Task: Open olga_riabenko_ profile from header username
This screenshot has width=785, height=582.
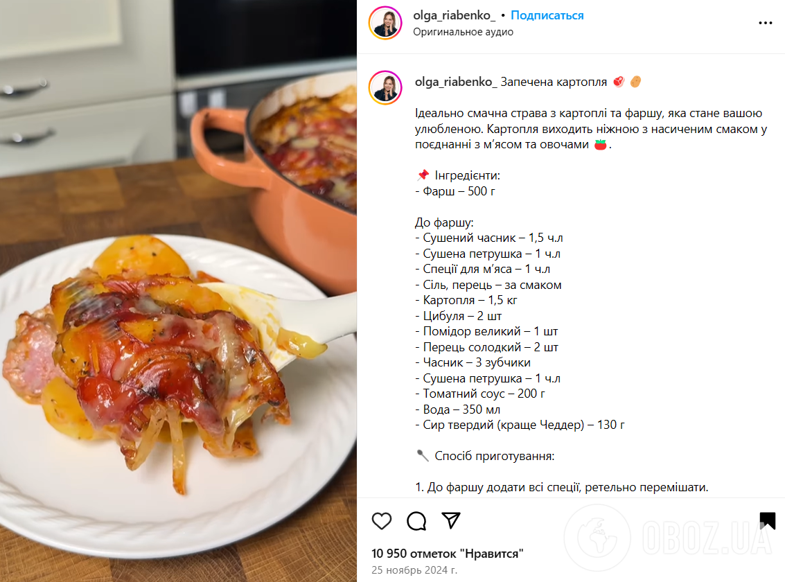Action: tap(454, 15)
